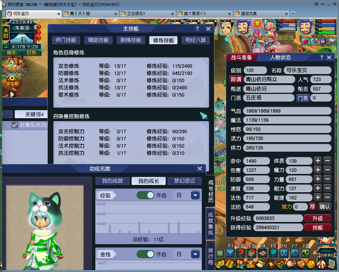Open the 我的成就 tab
The width and height of the screenshot is (339, 272).
pos(112,181)
